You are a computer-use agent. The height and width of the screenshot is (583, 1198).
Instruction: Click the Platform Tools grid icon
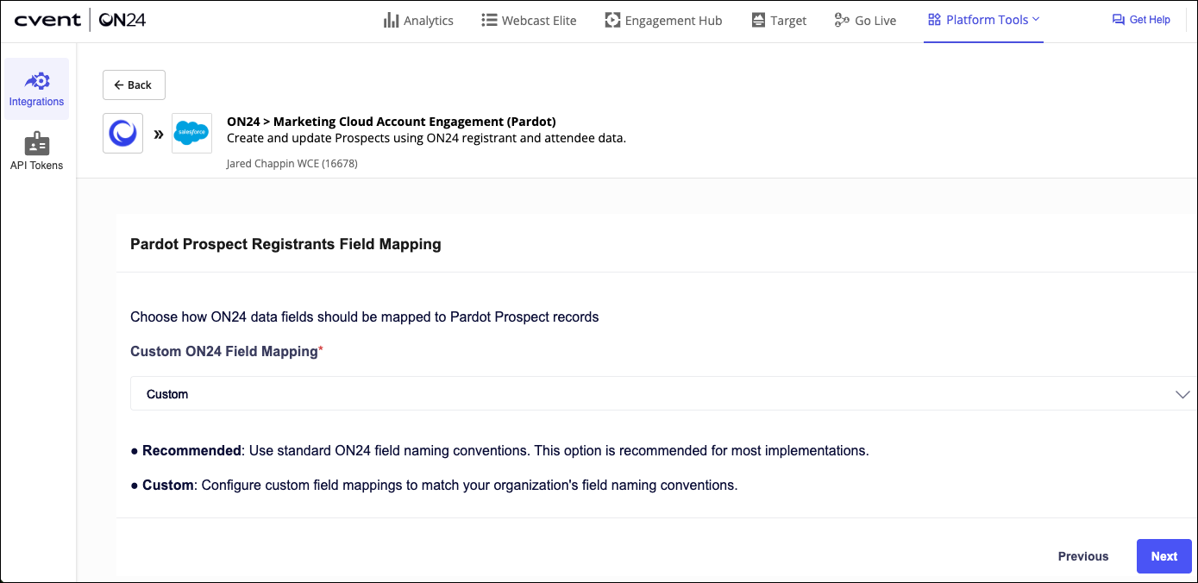click(x=934, y=19)
